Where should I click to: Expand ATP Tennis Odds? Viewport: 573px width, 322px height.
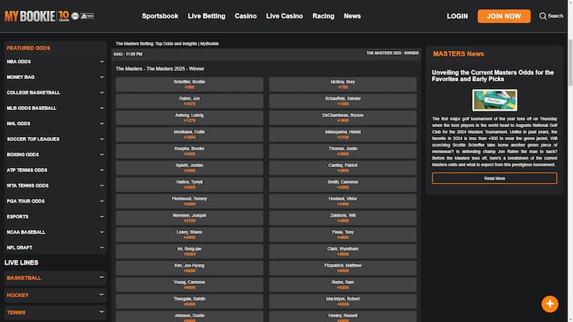(x=55, y=170)
